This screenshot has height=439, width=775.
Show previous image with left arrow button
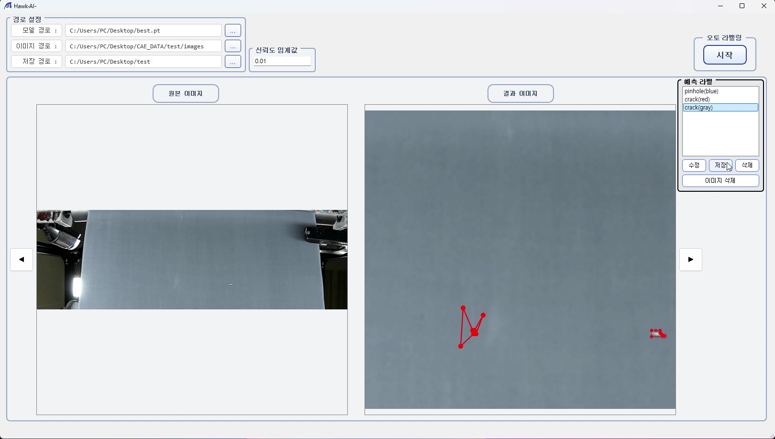(x=22, y=260)
